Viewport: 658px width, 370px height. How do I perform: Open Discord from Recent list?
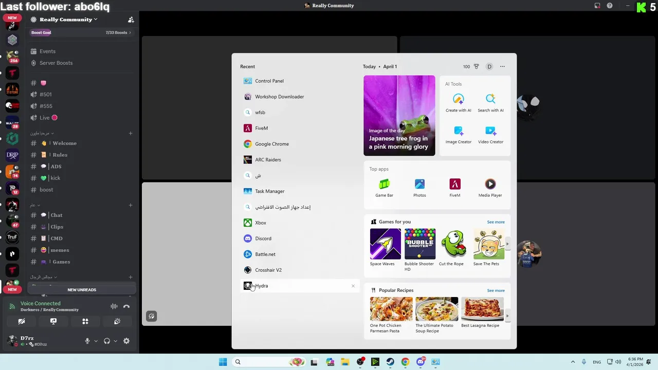pos(299,238)
